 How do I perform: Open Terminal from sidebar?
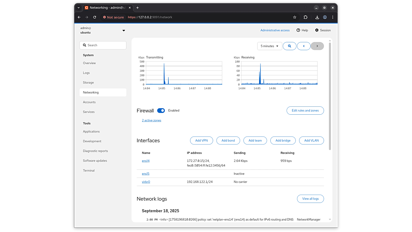click(x=88, y=171)
